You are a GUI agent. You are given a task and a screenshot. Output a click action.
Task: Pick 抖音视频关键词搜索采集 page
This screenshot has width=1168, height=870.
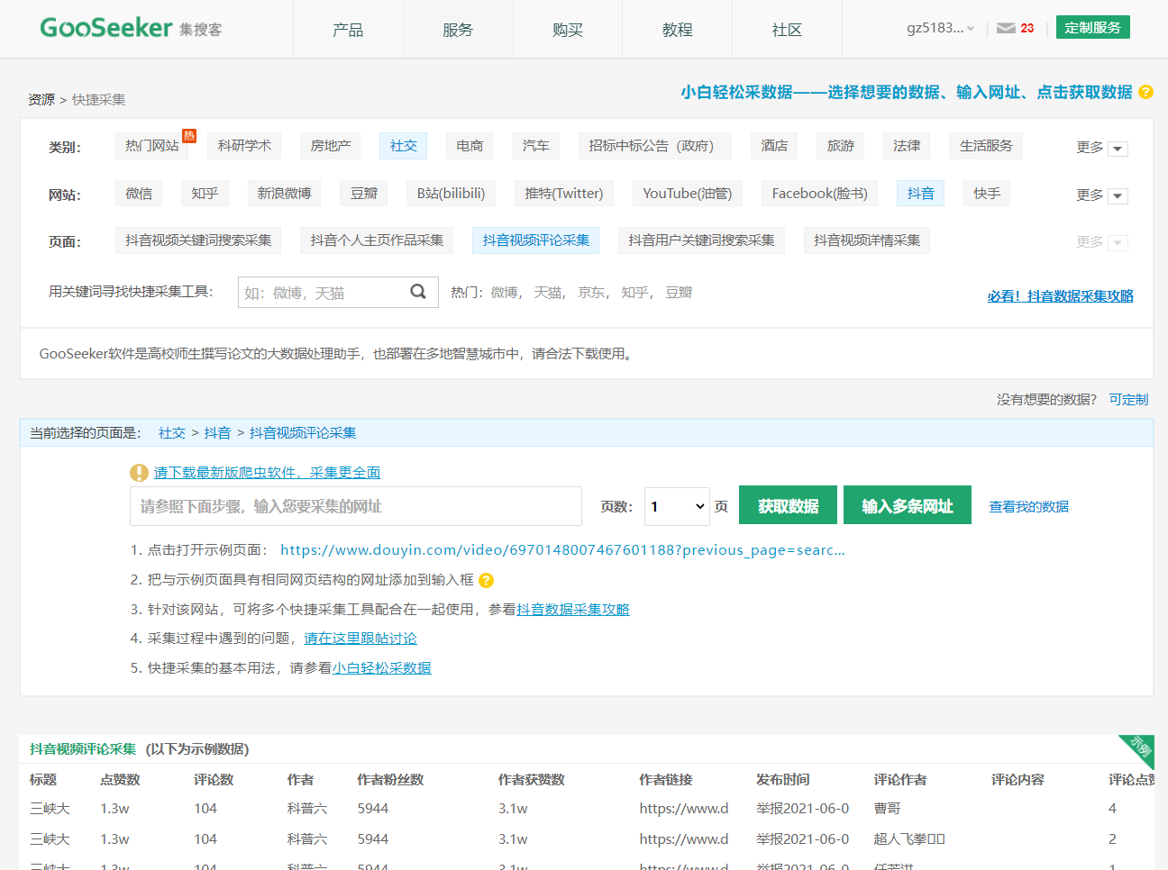coord(198,240)
